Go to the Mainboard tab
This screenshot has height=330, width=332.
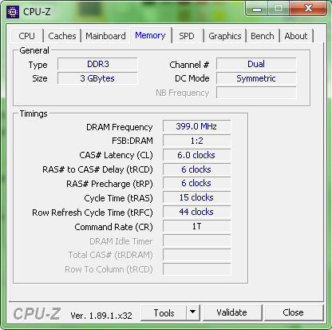105,36
